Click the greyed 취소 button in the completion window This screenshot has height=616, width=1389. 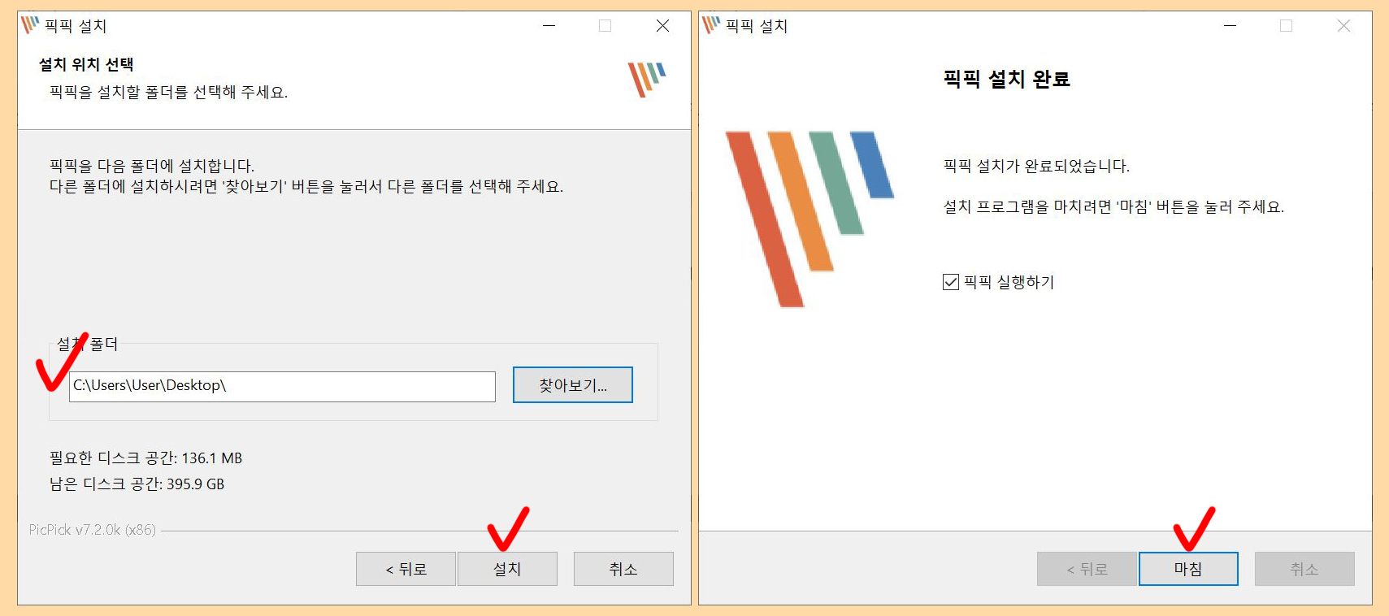(1304, 569)
